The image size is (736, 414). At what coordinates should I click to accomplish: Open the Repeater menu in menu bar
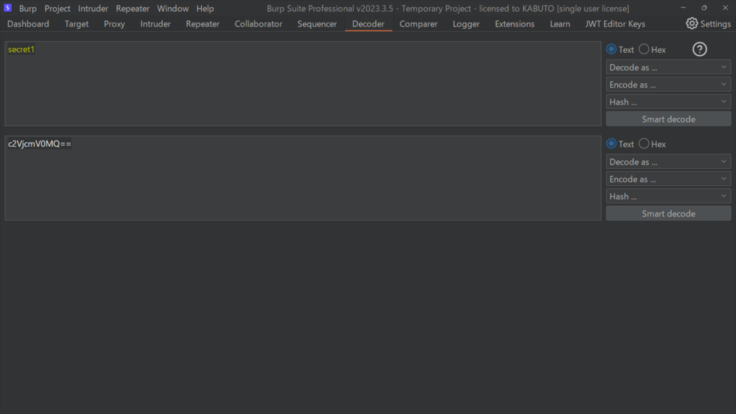coord(132,9)
